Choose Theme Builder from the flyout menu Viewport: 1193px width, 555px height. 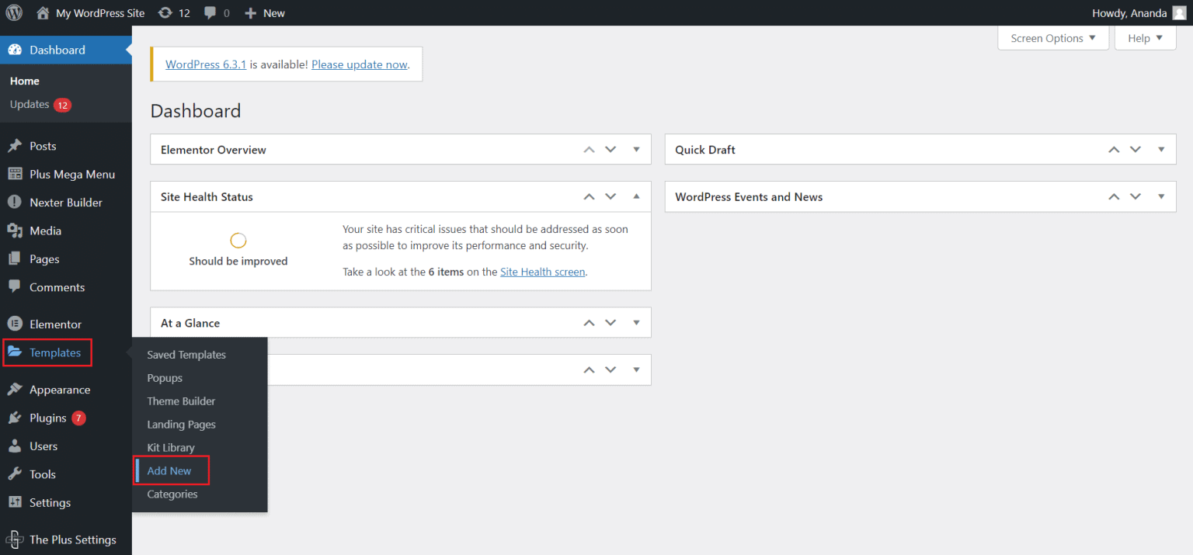pos(181,401)
